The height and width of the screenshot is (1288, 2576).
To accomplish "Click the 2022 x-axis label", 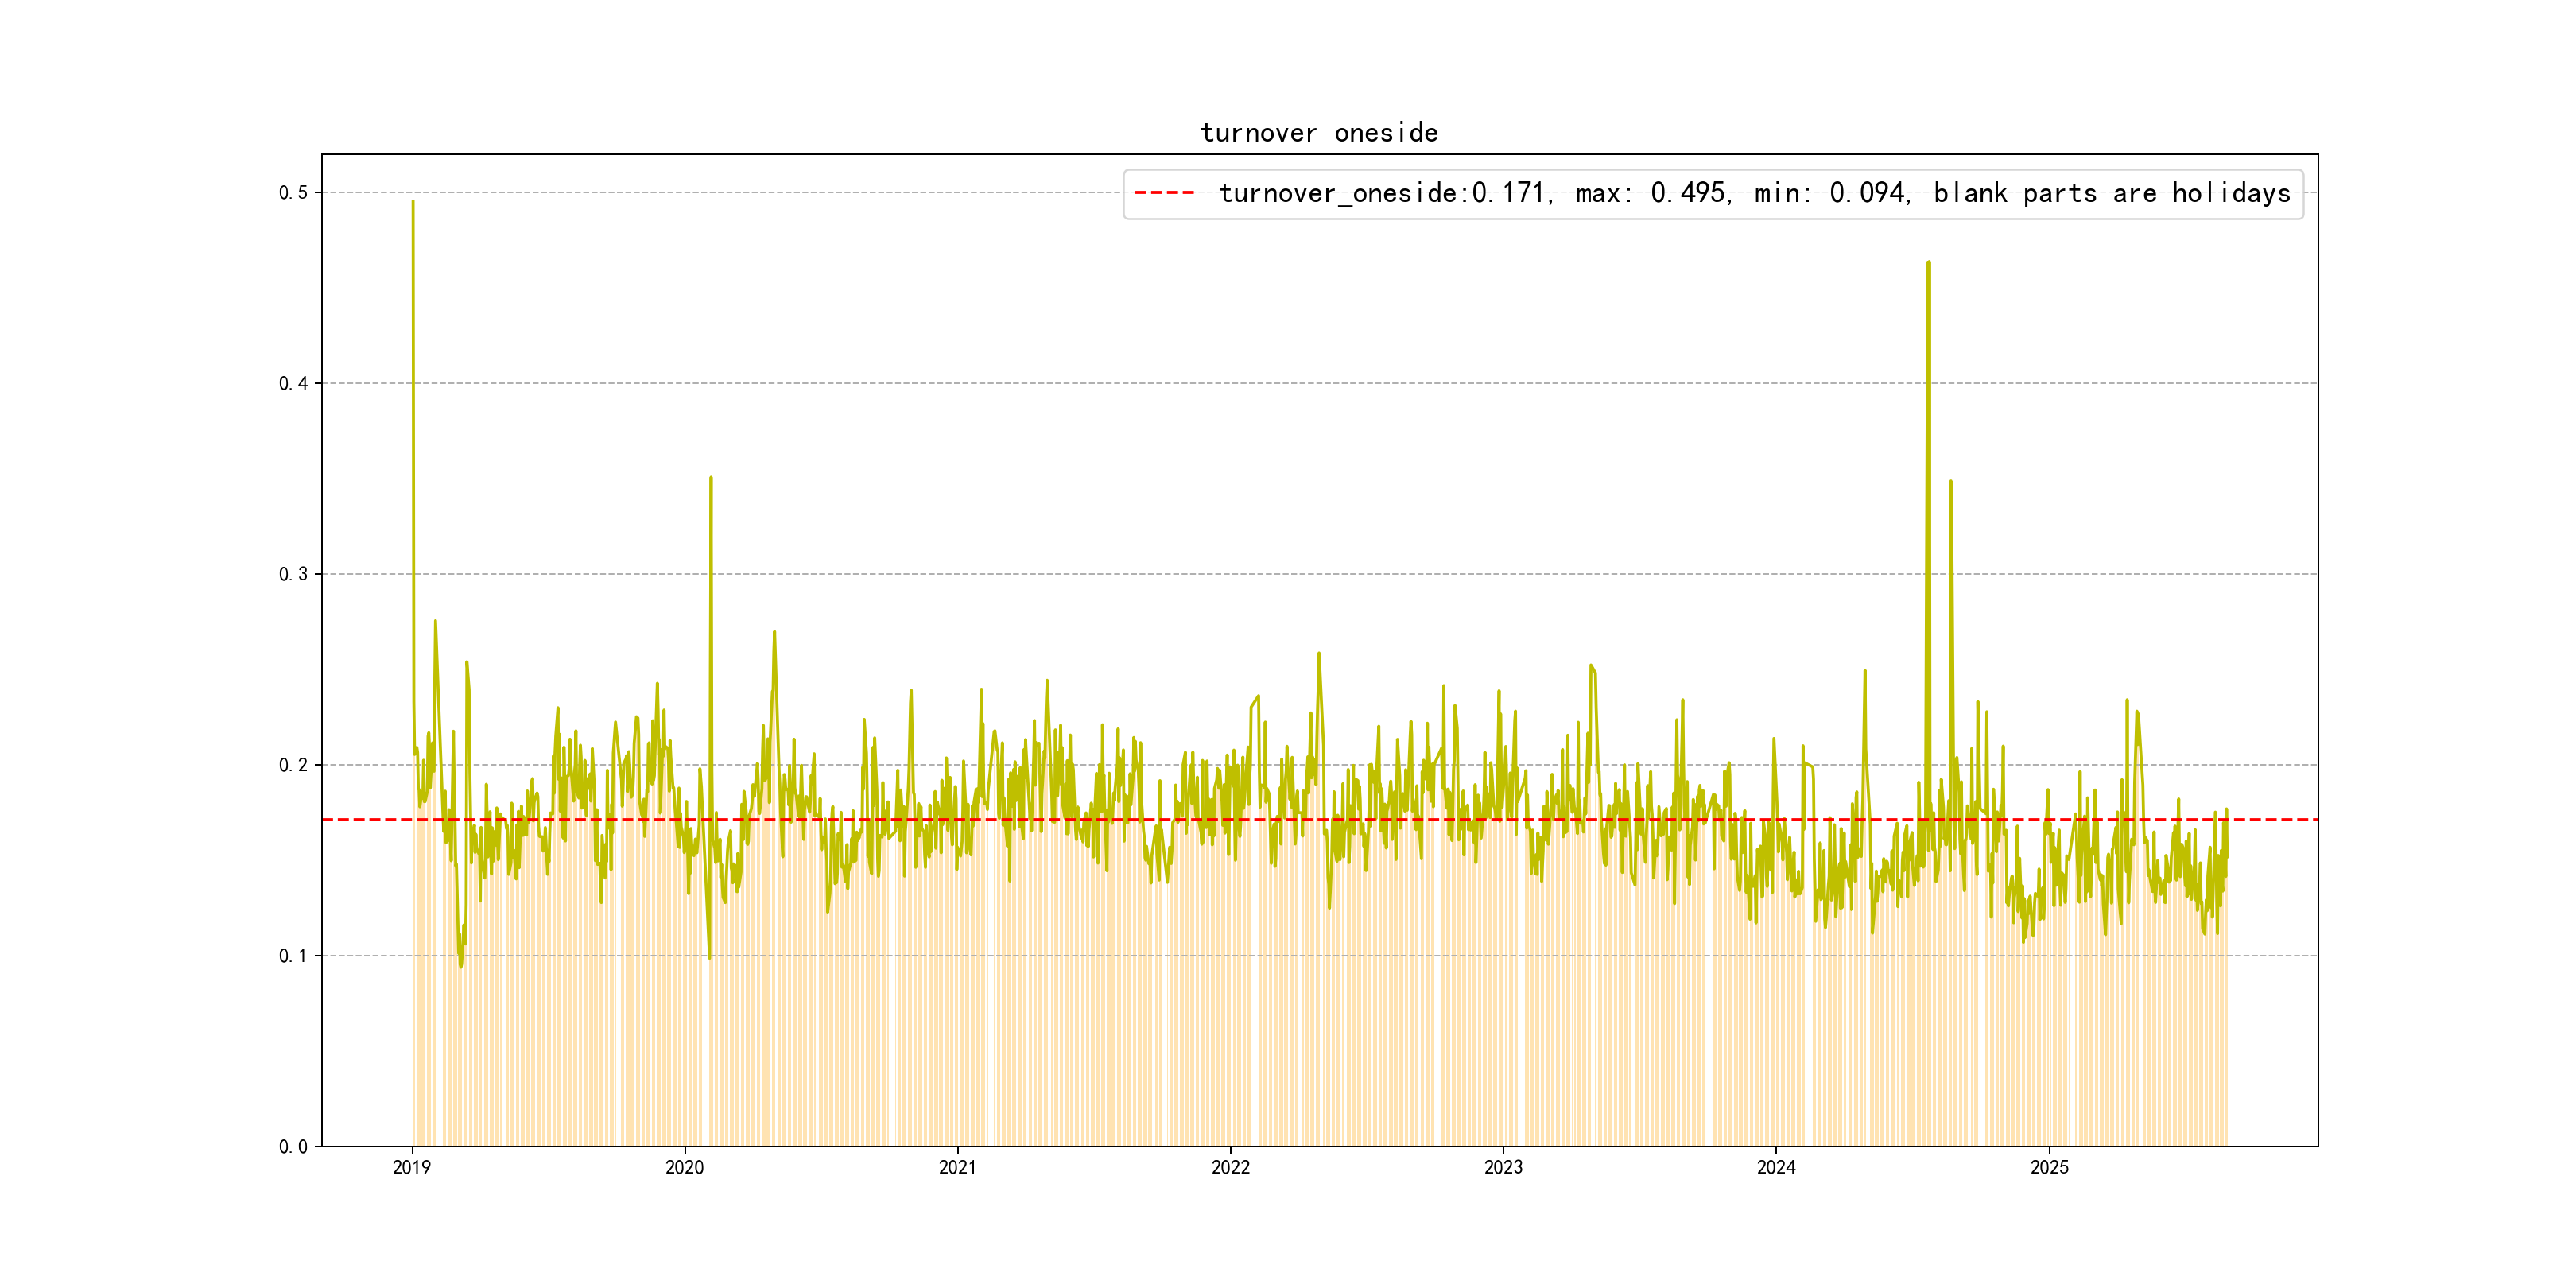I will coord(1230,1167).
